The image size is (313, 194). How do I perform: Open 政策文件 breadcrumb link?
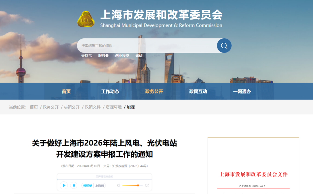pyautogui.click(x=93, y=107)
